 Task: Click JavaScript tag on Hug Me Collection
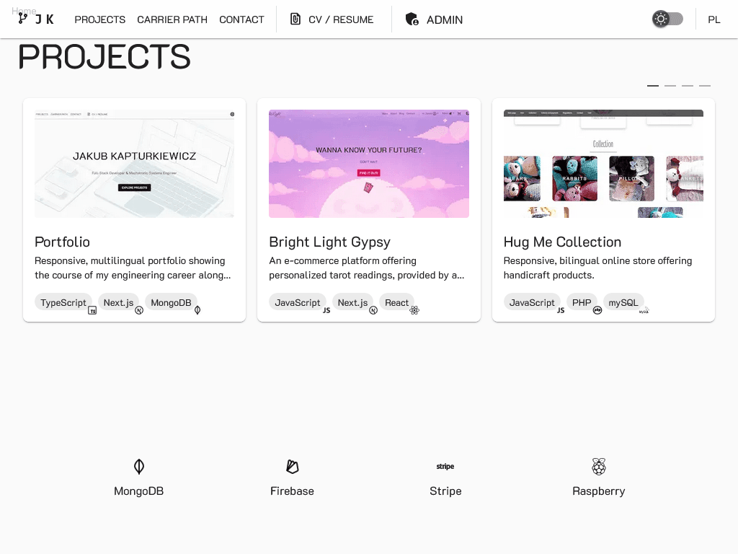(532, 302)
